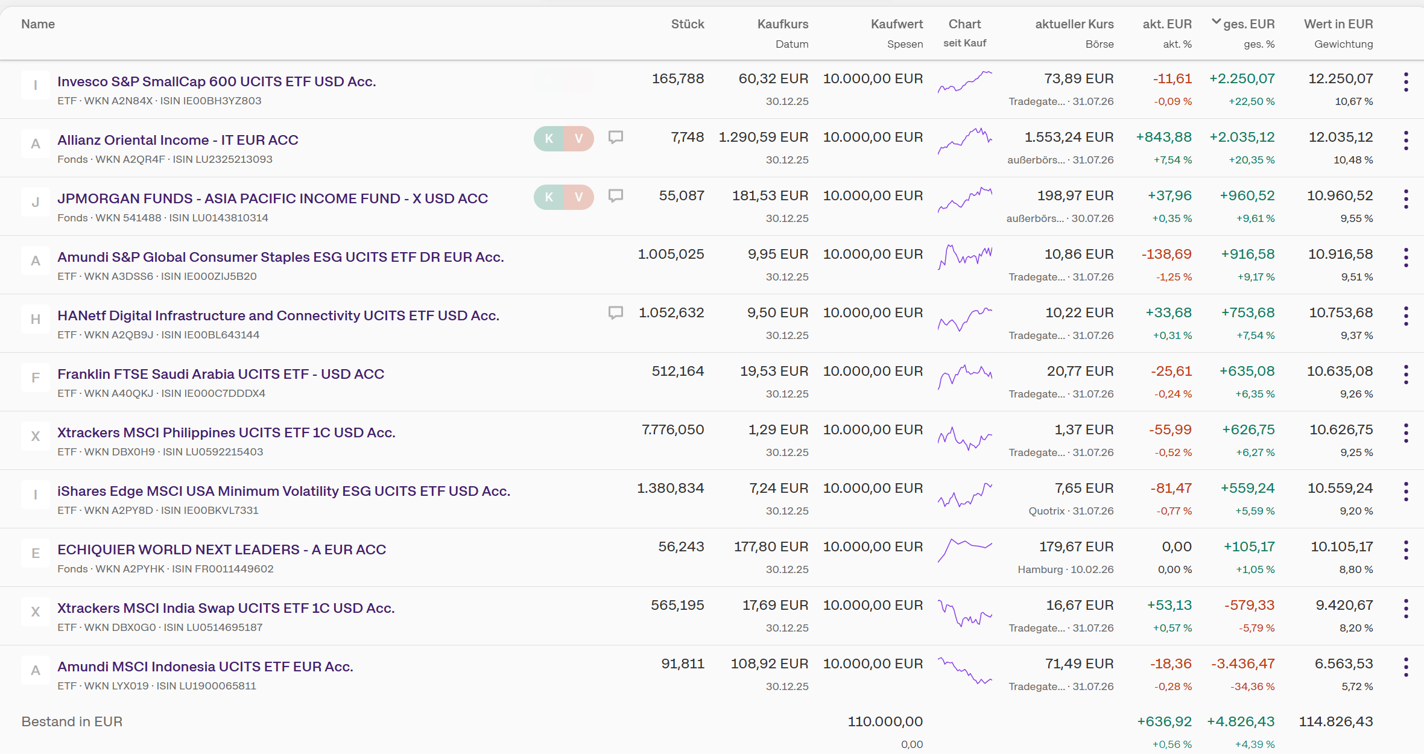
Task: Open the note icon for HANetf Digital Infrastructure
Action: click(615, 313)
